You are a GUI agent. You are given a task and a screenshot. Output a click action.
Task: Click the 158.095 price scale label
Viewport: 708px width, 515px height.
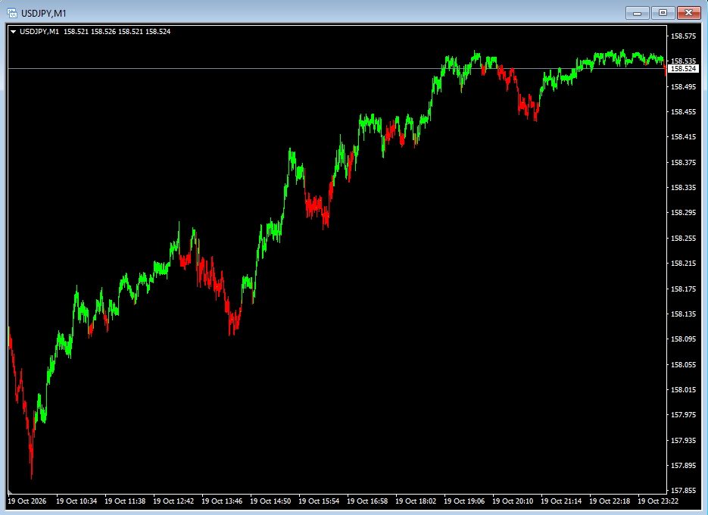[683, 339]
